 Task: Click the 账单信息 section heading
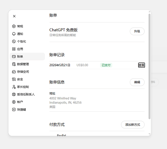coord(57,82)
